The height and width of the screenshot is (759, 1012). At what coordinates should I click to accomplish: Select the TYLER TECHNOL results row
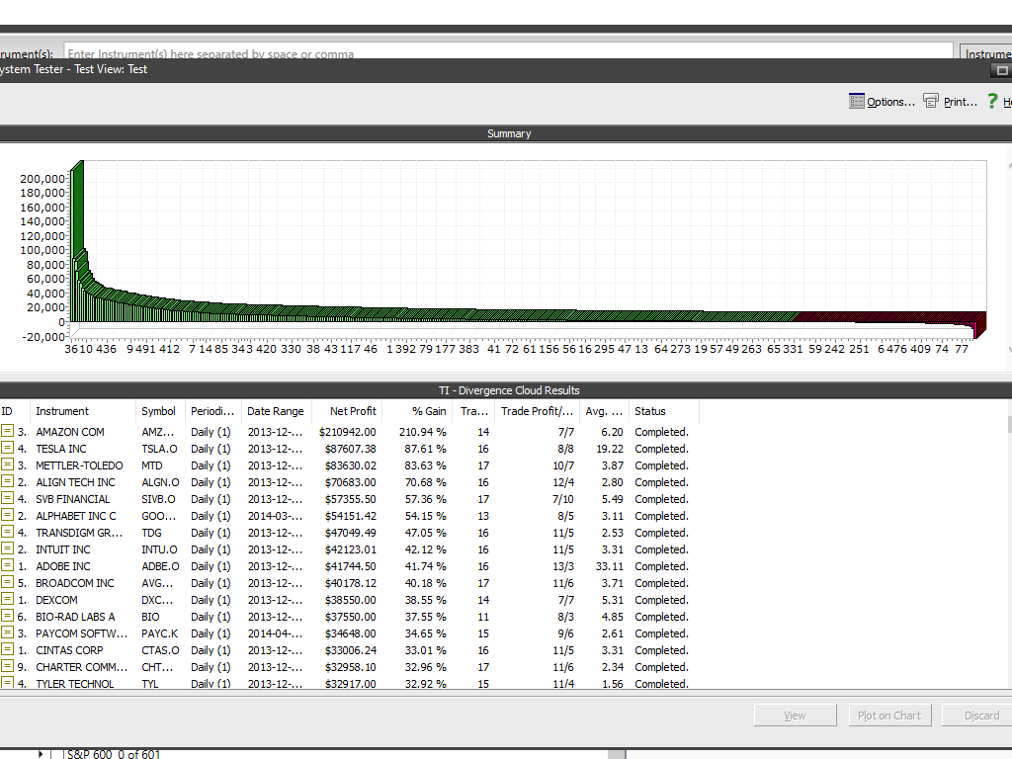click(x=296, y=684)
